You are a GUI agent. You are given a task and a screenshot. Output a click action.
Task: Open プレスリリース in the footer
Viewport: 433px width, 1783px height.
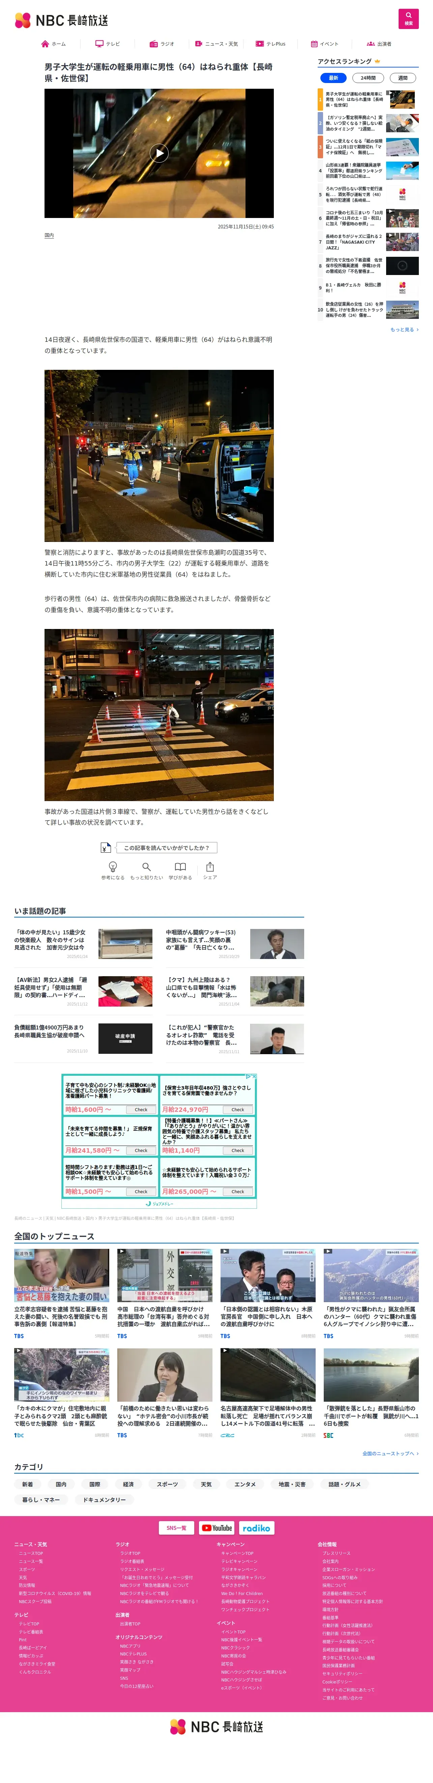[x=336, y=1553]
